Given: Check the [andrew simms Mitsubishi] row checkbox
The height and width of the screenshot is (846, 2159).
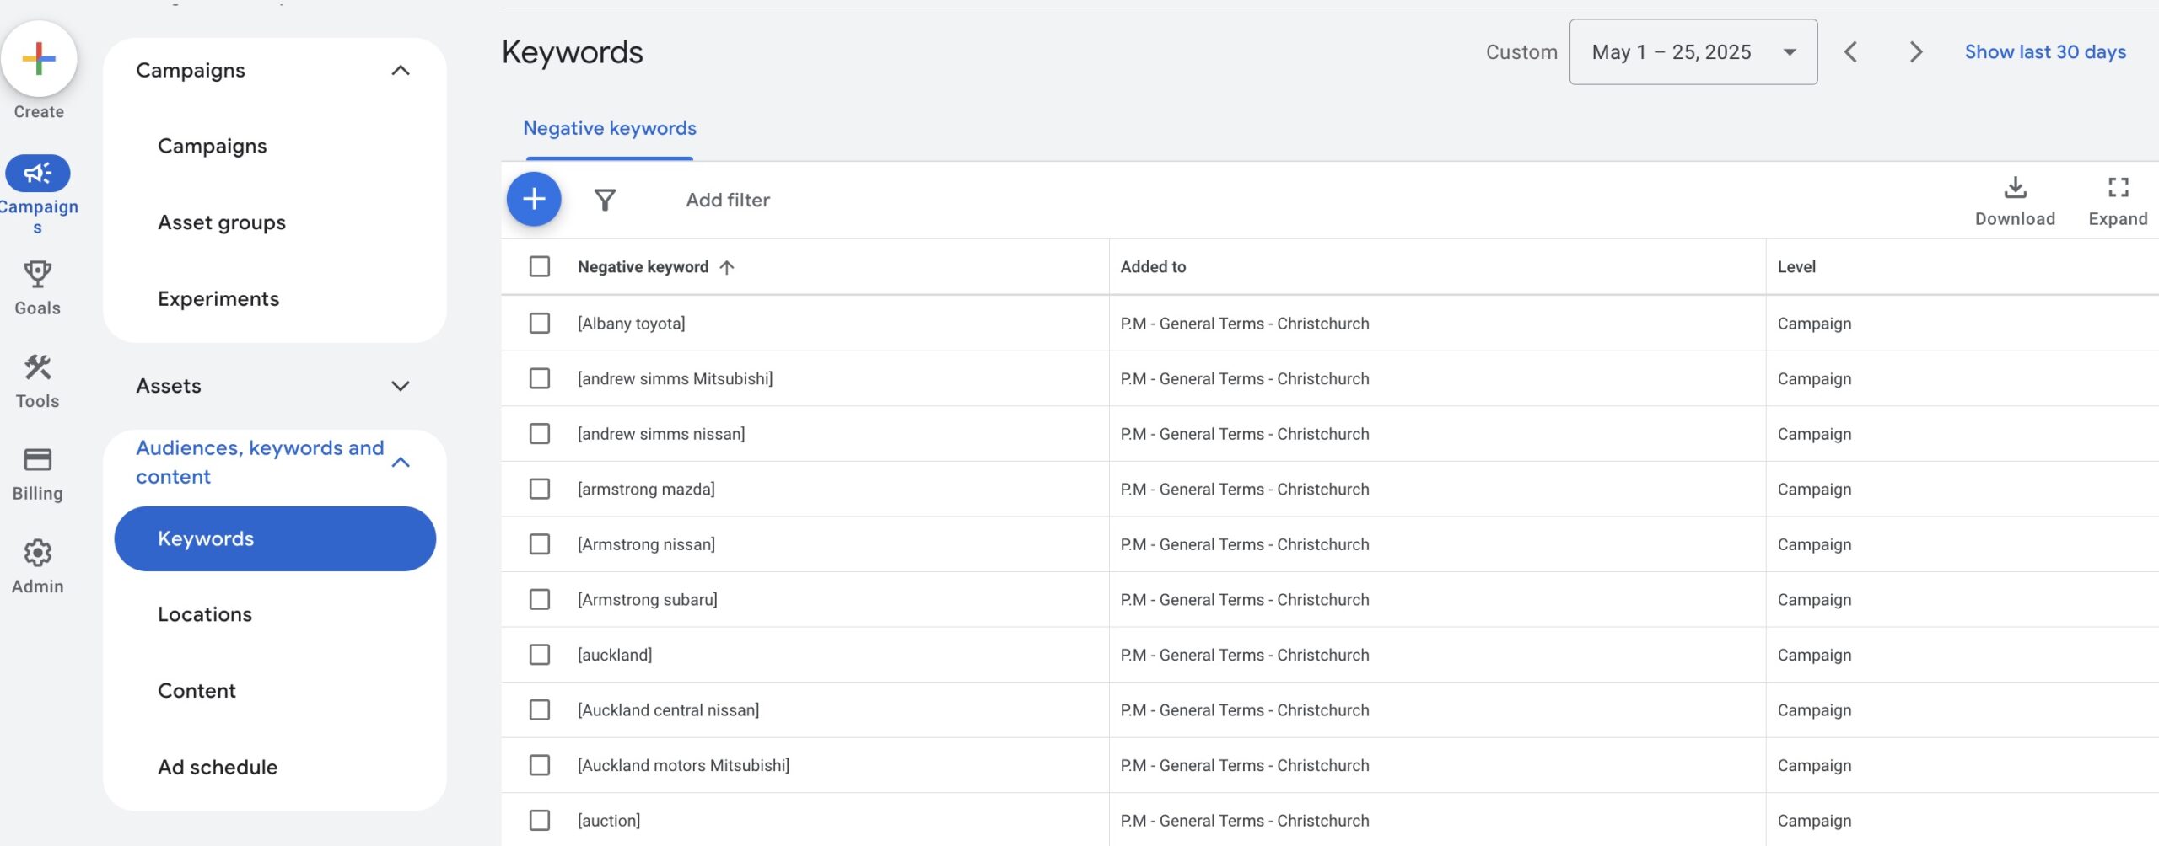Looking at the screenshot, I should pos(540,379).
